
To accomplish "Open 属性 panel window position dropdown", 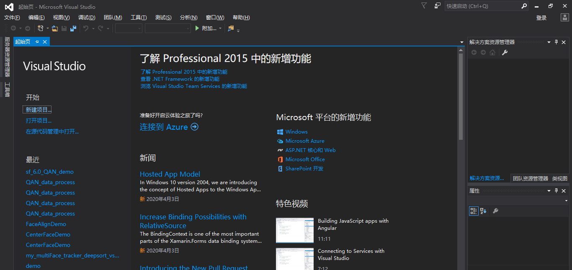I will tap(549, 190).
